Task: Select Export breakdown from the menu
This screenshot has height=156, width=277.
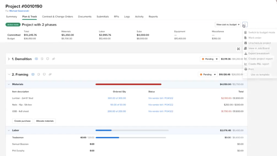Action: pos(259,53)
